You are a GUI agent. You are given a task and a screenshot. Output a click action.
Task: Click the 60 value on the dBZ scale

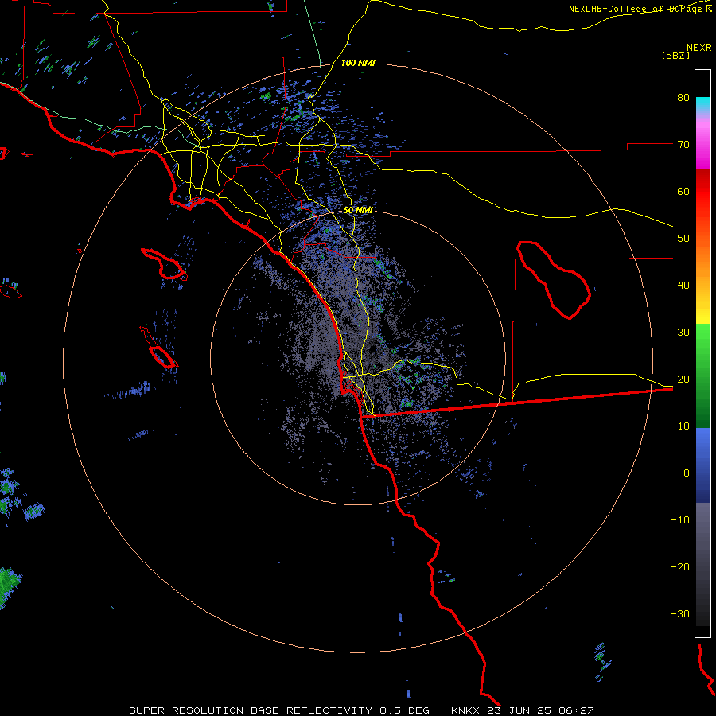coord(683,192)
